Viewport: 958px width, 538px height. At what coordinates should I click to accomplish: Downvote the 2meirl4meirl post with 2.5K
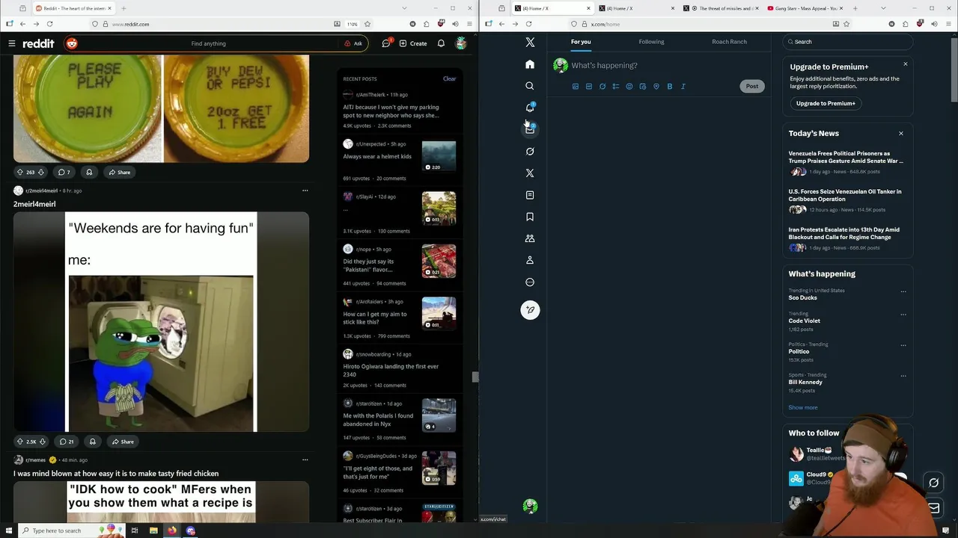click(43, 442)
